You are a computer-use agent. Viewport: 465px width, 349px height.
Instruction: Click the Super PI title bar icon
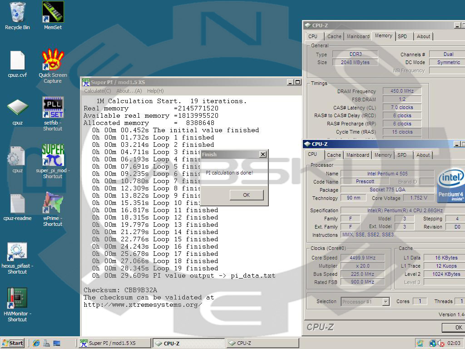point(86,82)
